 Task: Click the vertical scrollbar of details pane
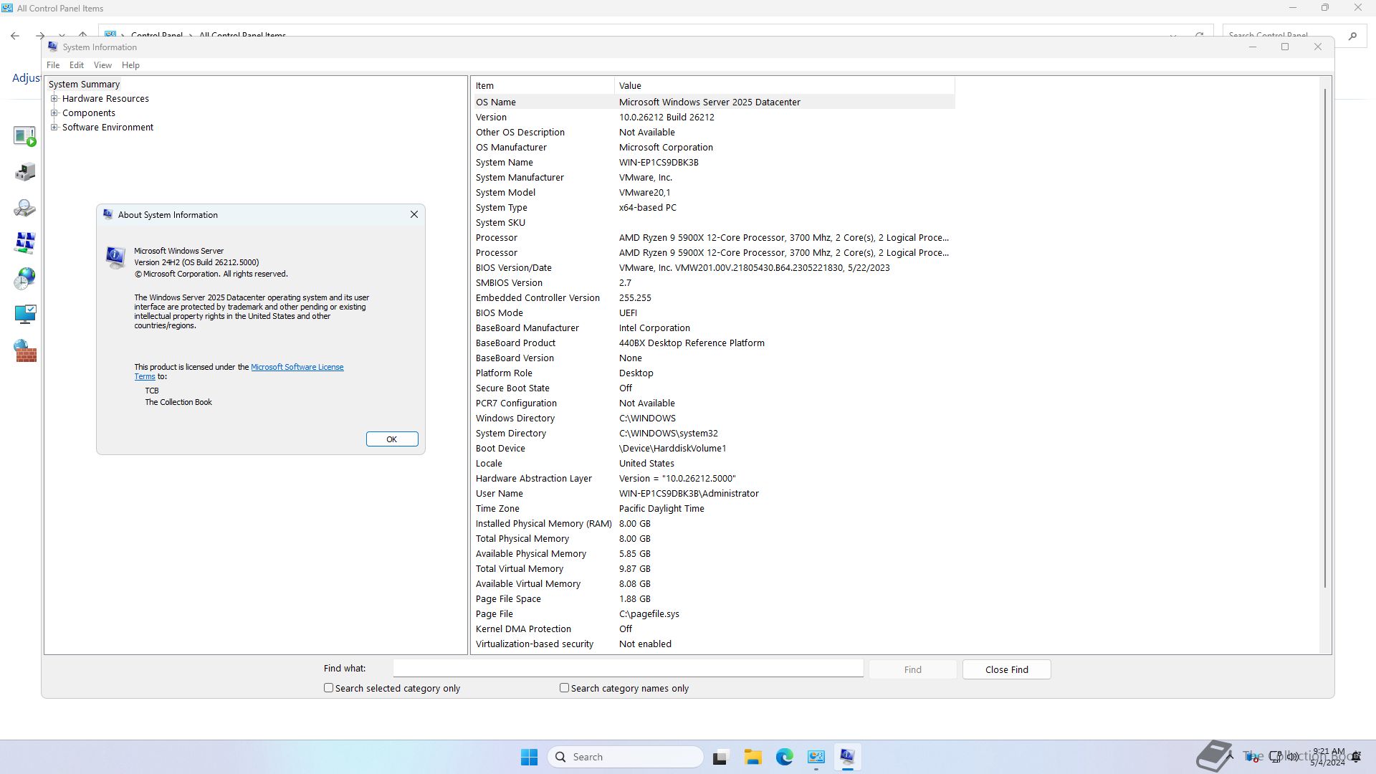[x=1324, y=337]
